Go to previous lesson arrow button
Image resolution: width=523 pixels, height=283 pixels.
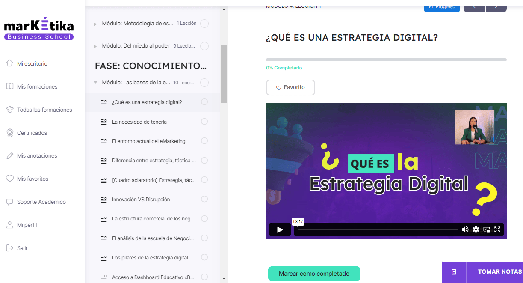pos(474,6)
